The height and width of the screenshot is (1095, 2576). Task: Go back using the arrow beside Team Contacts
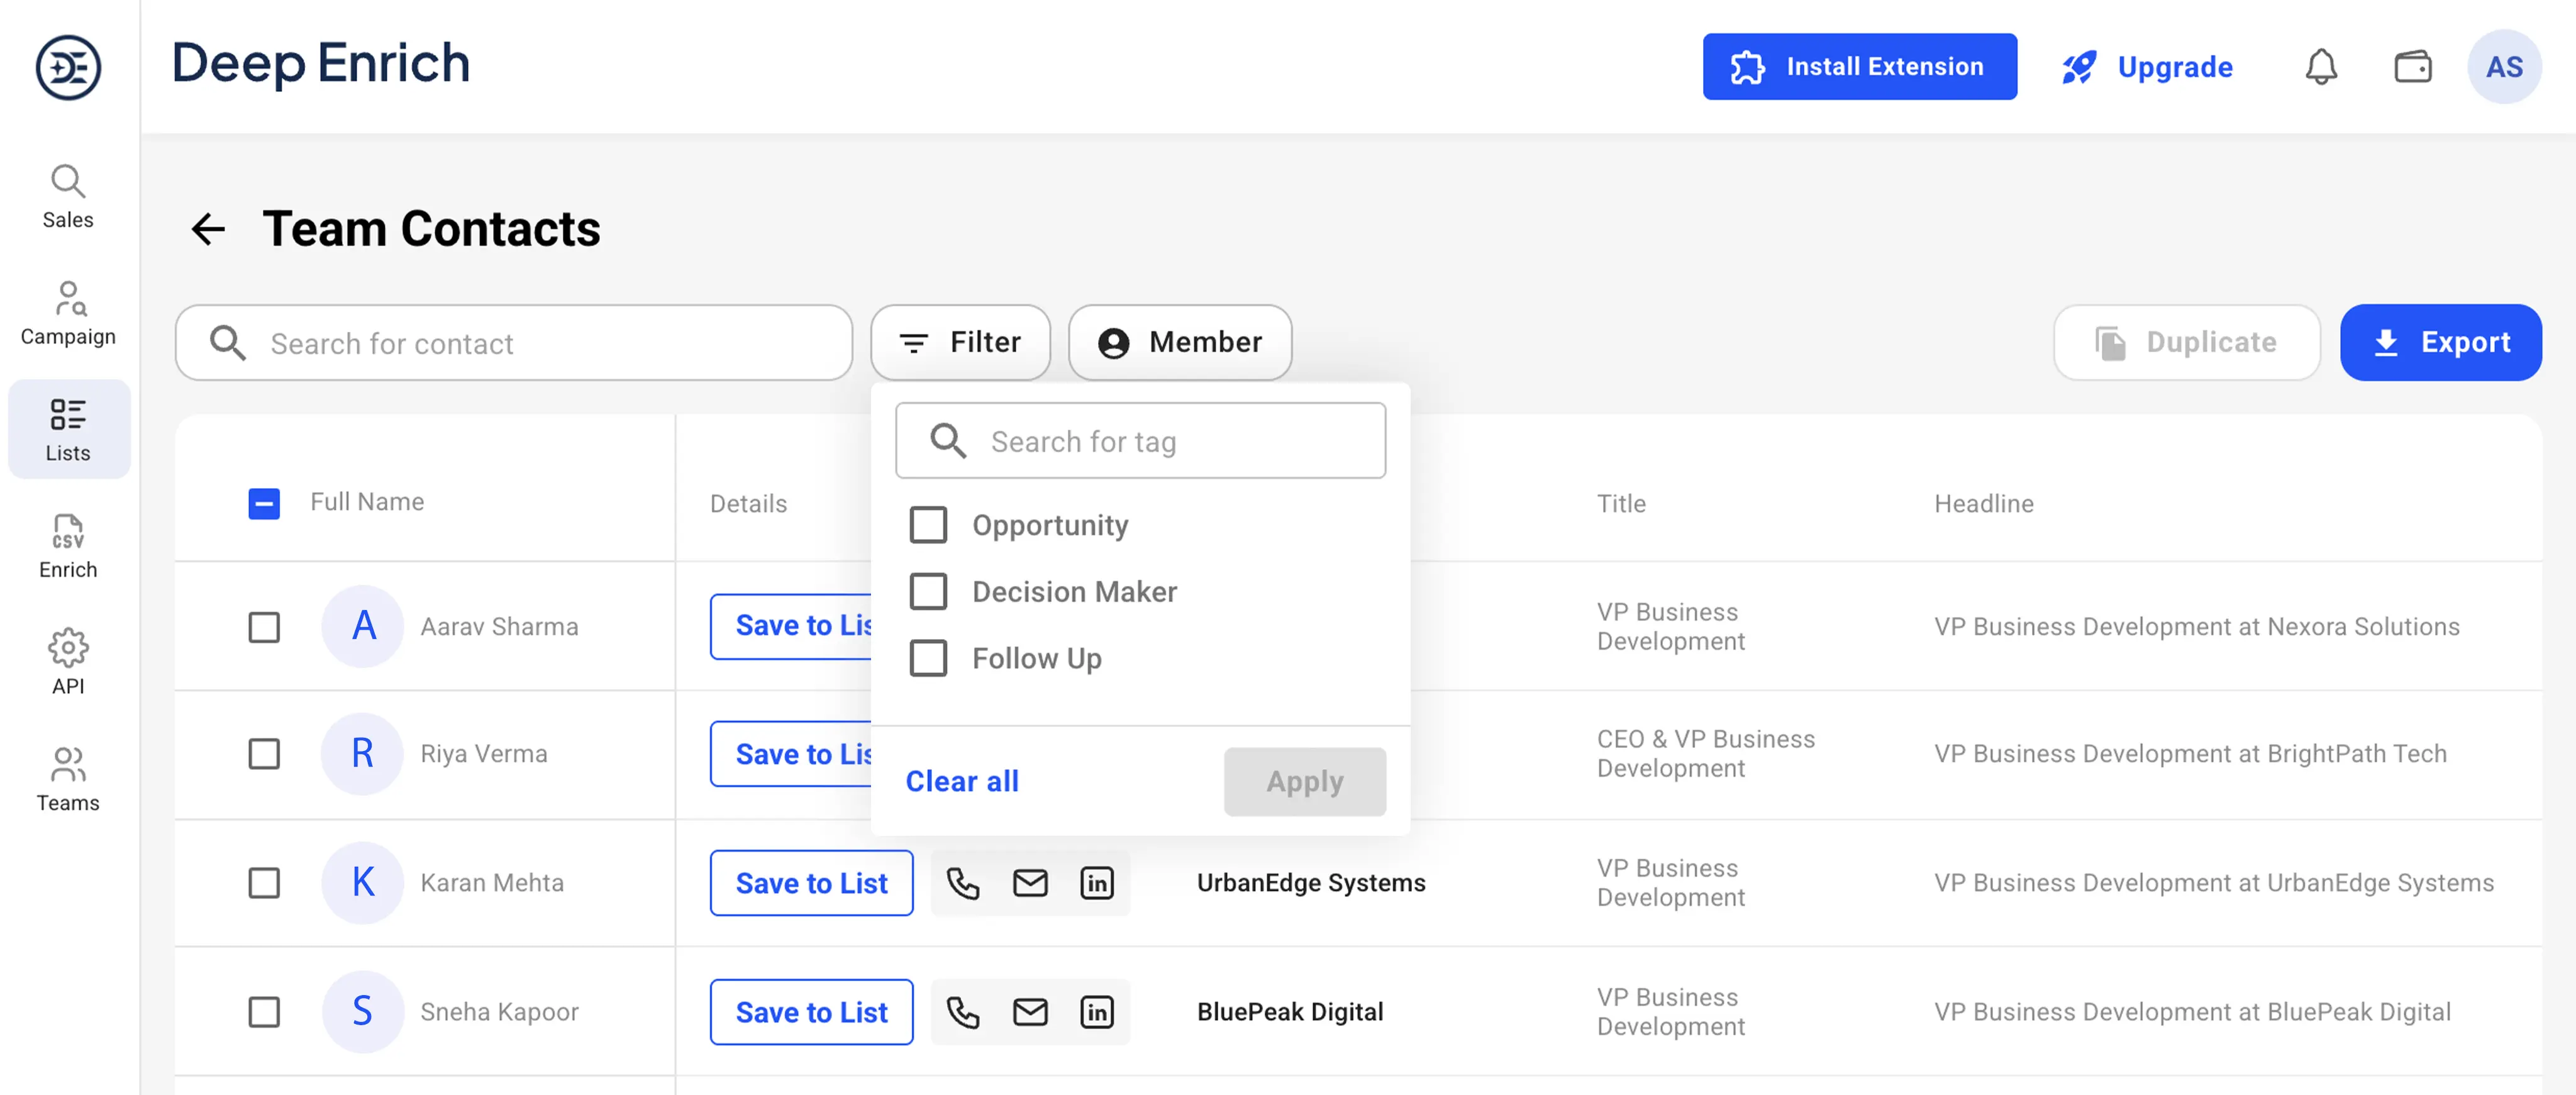[208, 229]
